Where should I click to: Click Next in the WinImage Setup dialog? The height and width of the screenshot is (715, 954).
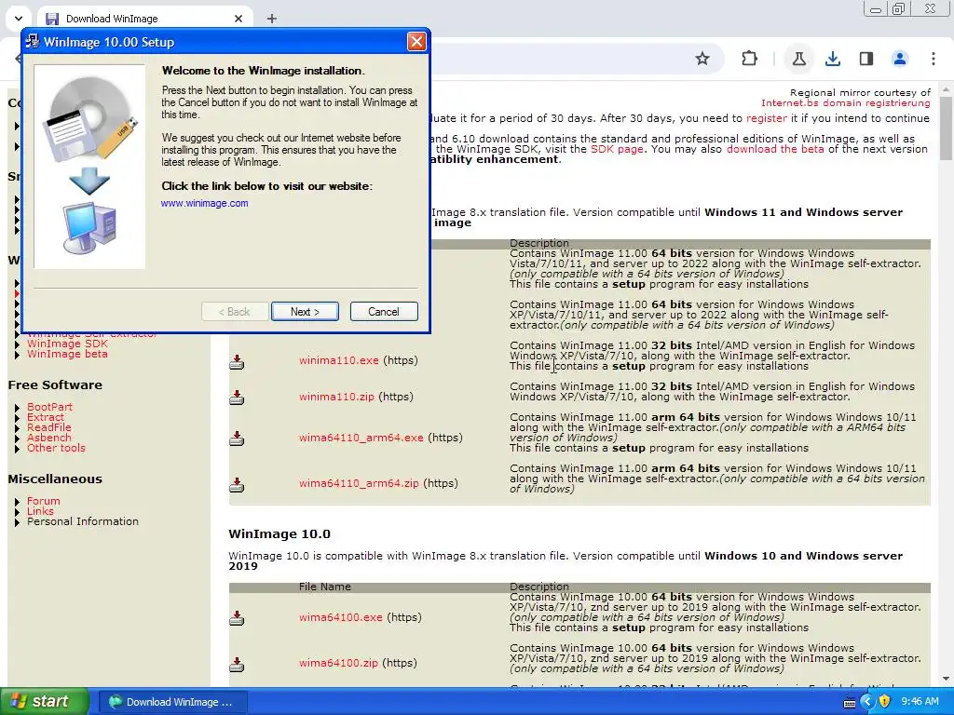click(x=305, y=311)
